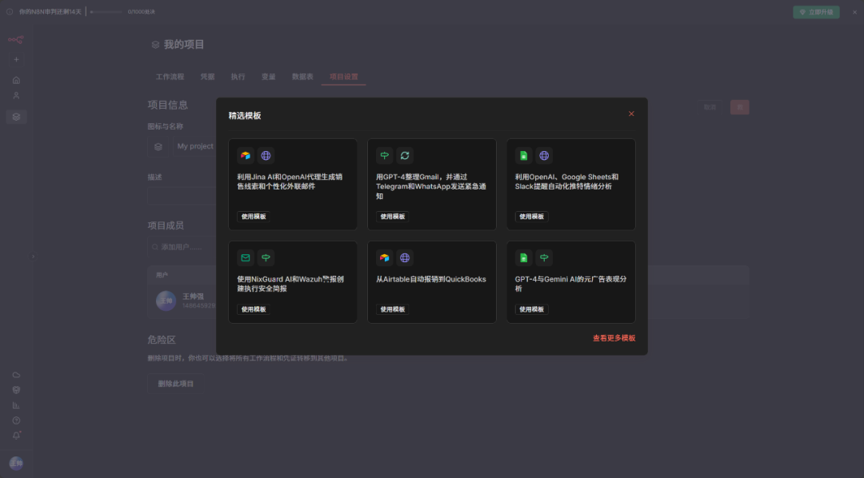
Task: Click the trial executions progress bar
Action: pos(106,11)
